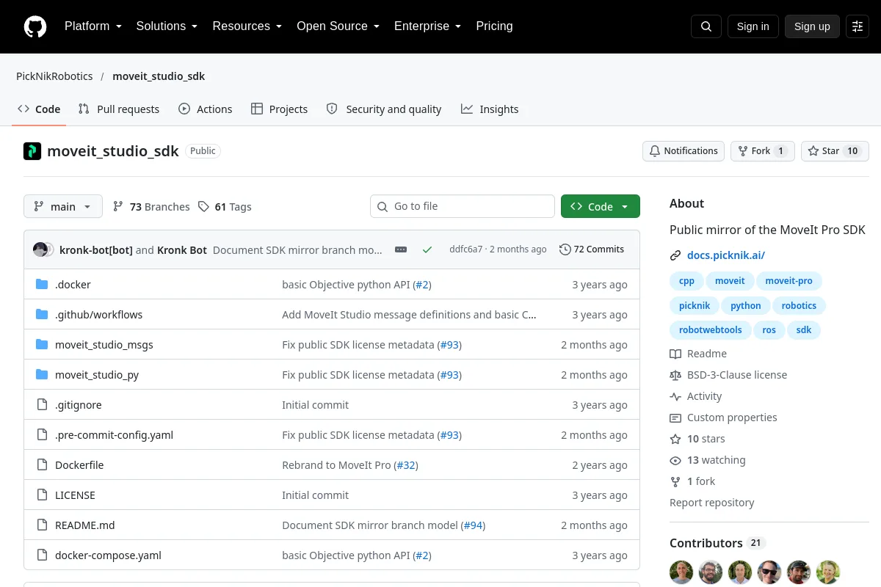881x587 pixels.
Task: Click the Readme book icon
Action: coord(675,354)
